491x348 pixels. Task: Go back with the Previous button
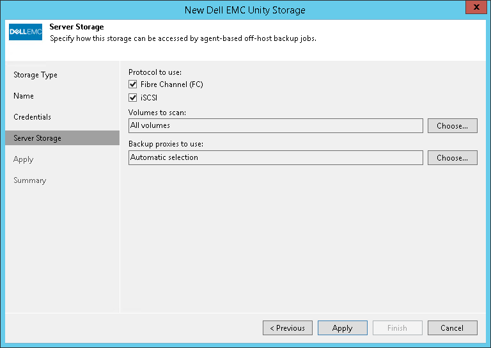pos(288,328)
